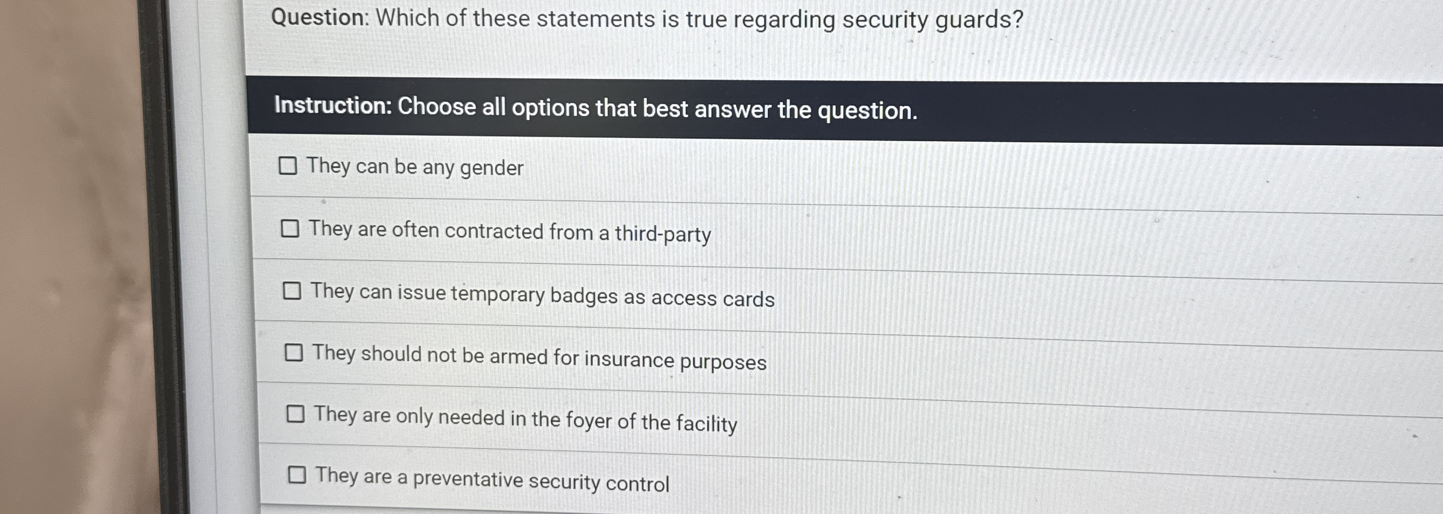Viewport: 1443px width, 514px height.
Task: Click the blank area below the options
Action: [x=820, y=508]
